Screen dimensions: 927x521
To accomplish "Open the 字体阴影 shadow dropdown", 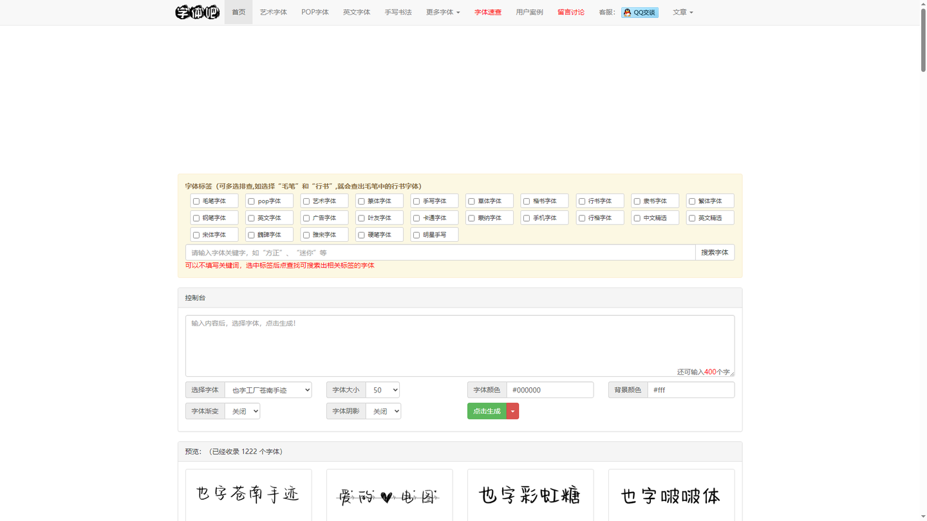I will tap(383, 411).
